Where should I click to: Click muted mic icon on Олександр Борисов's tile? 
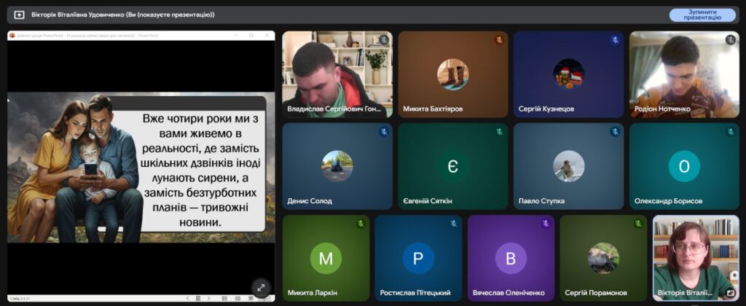tap(730, 132)
